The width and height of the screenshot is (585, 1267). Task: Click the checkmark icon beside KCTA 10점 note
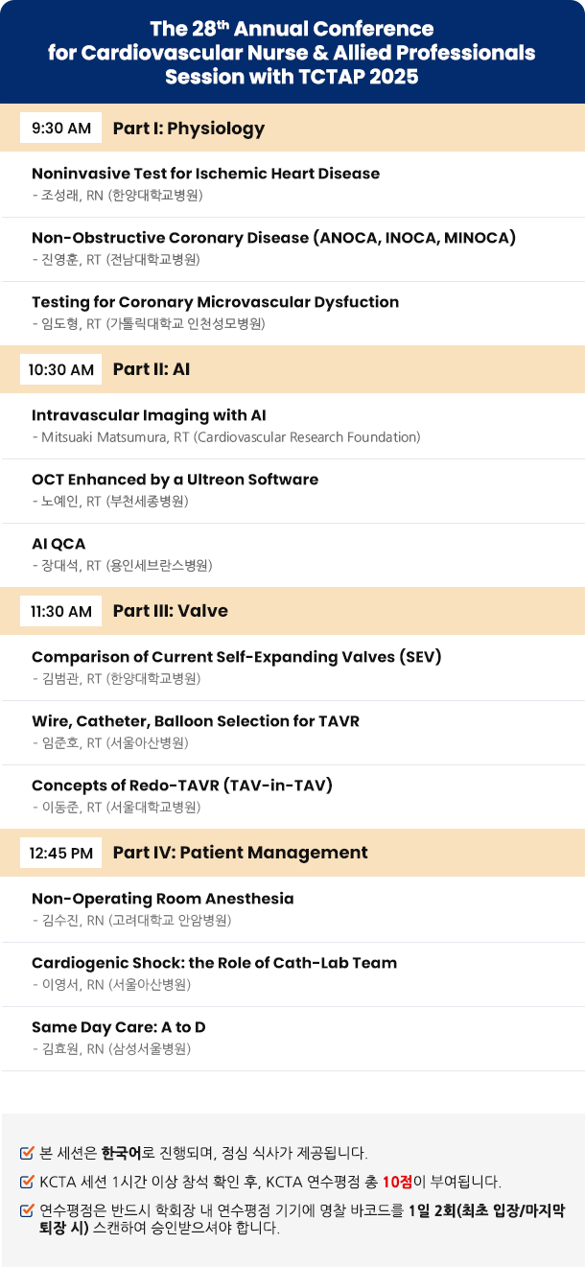(x=27, y=1182)
